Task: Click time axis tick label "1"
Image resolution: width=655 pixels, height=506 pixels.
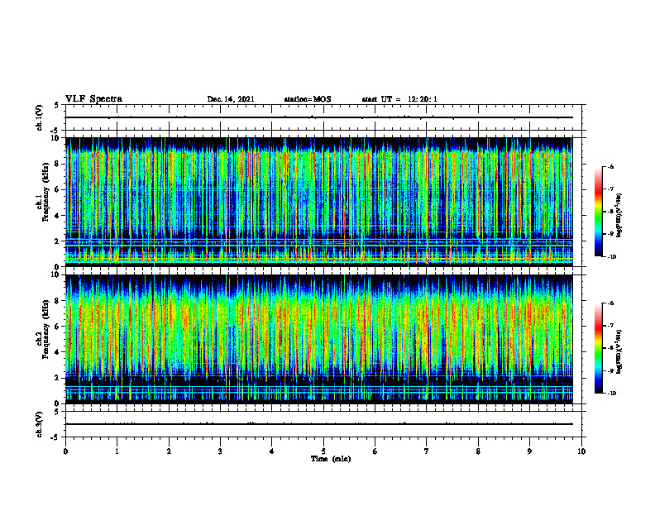Action: click(x=117, y=451)
